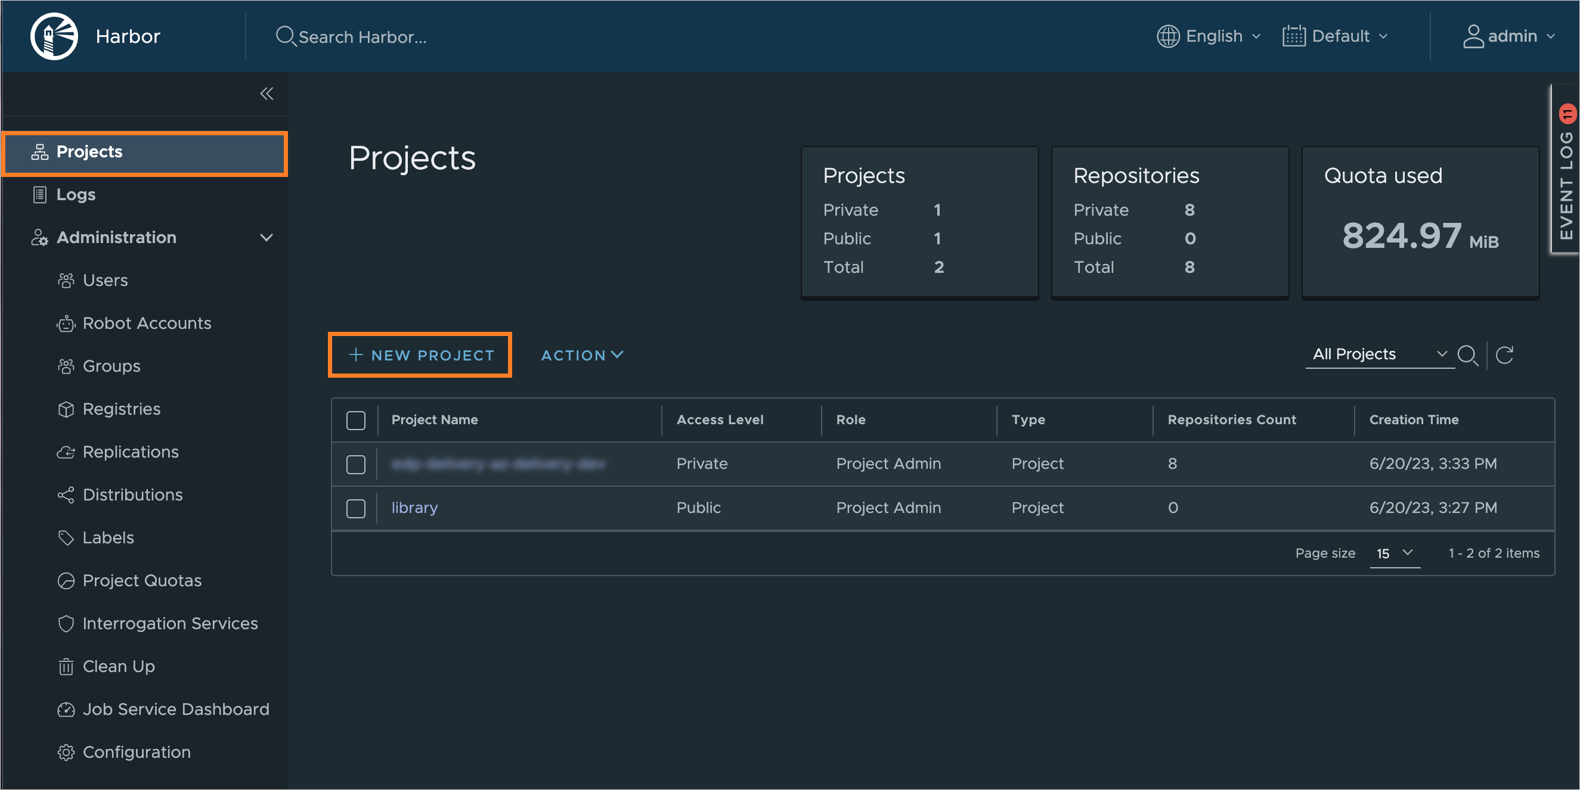
Task: Open the Logs menu item
Action: 76,194
